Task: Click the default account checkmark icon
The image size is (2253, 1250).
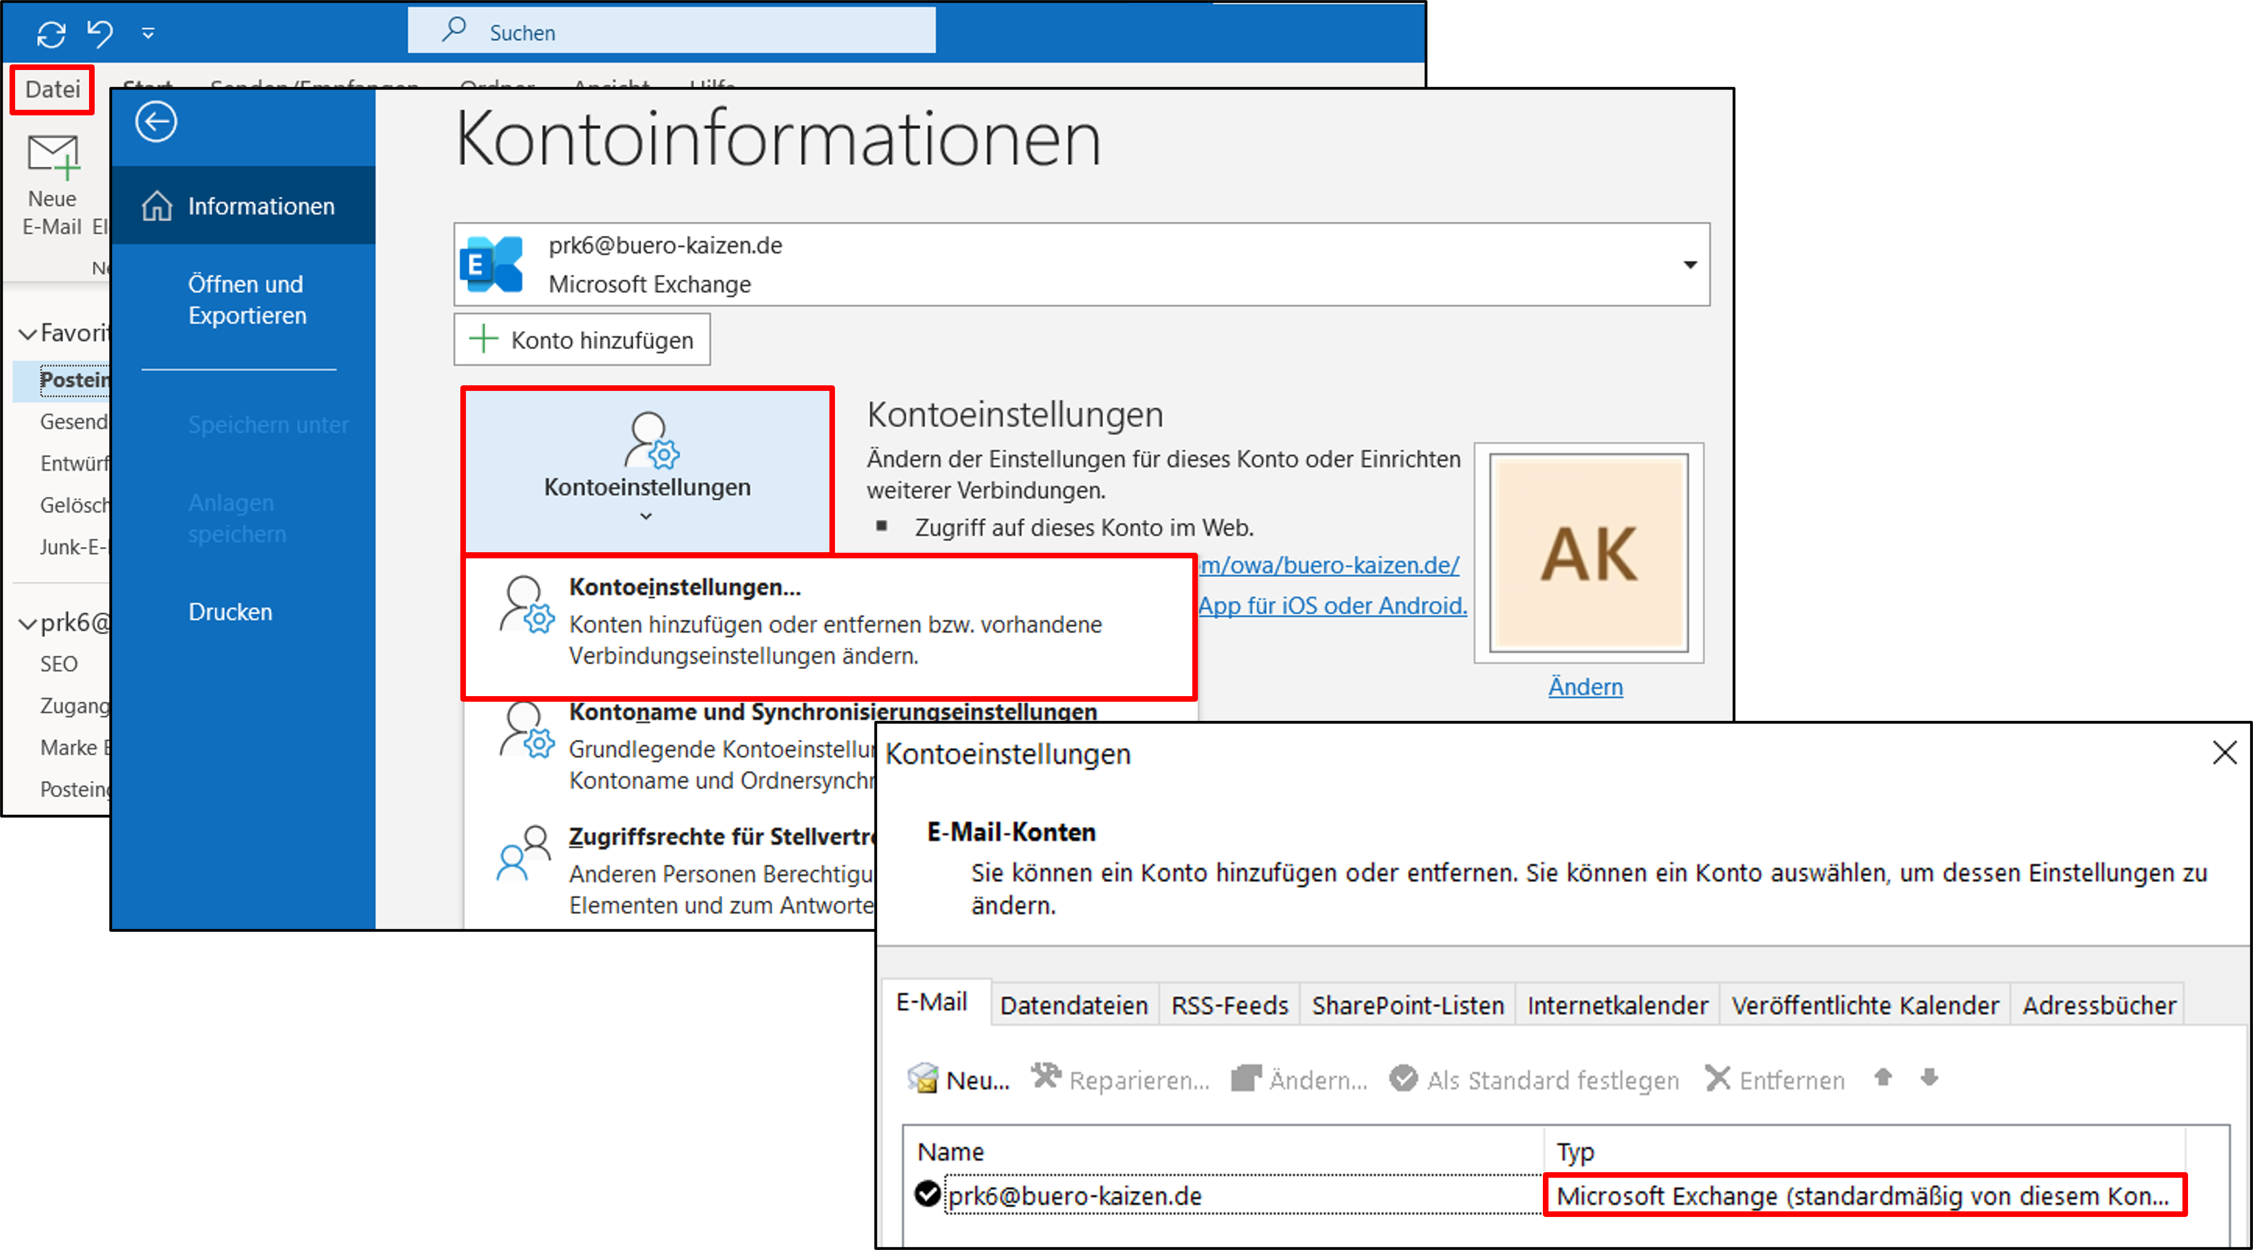Action: point(927,1194)
